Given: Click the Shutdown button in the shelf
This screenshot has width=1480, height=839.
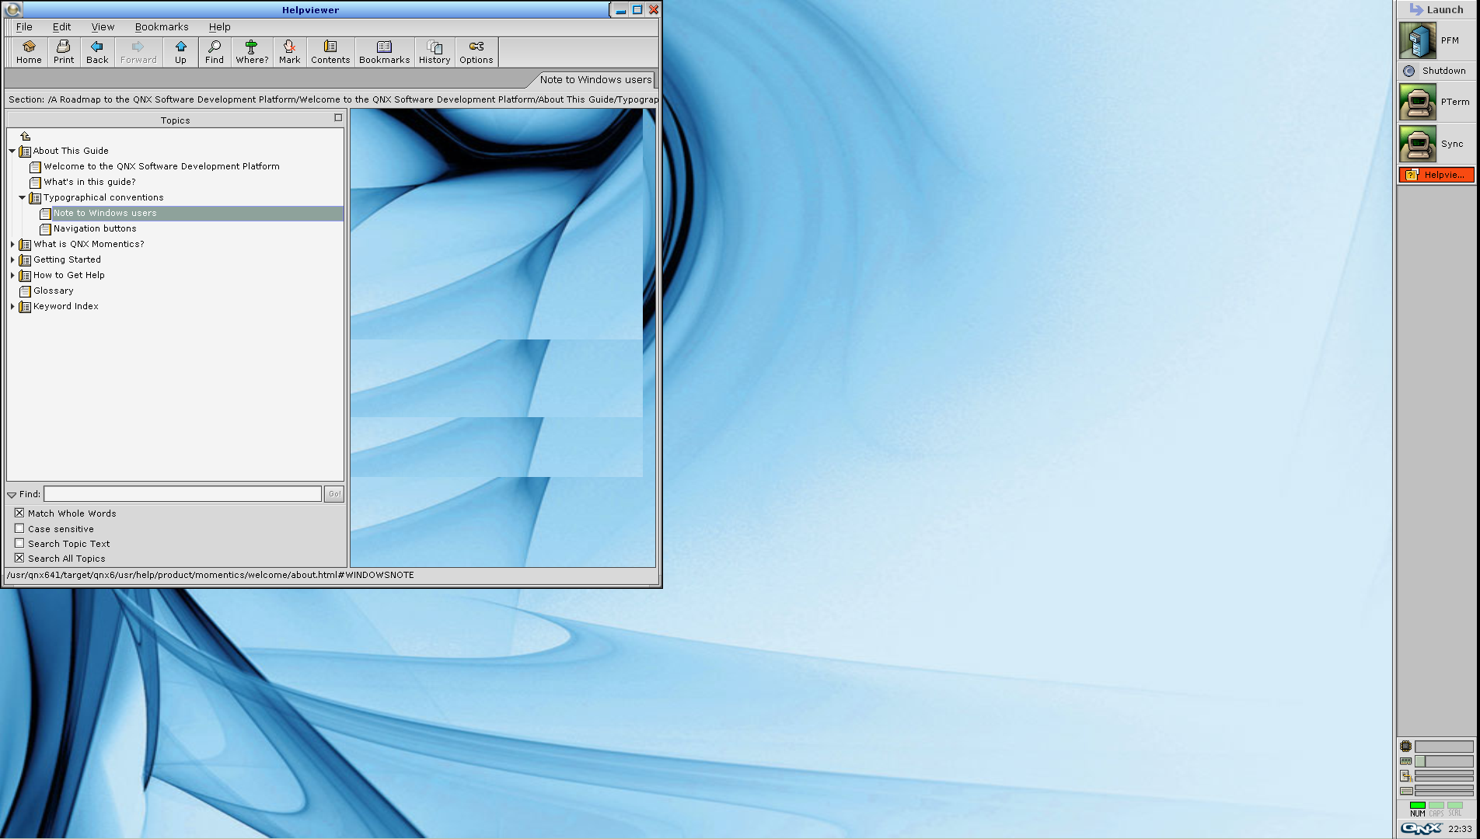Looking at the screenshot, I should click(x=1435, y=71).
